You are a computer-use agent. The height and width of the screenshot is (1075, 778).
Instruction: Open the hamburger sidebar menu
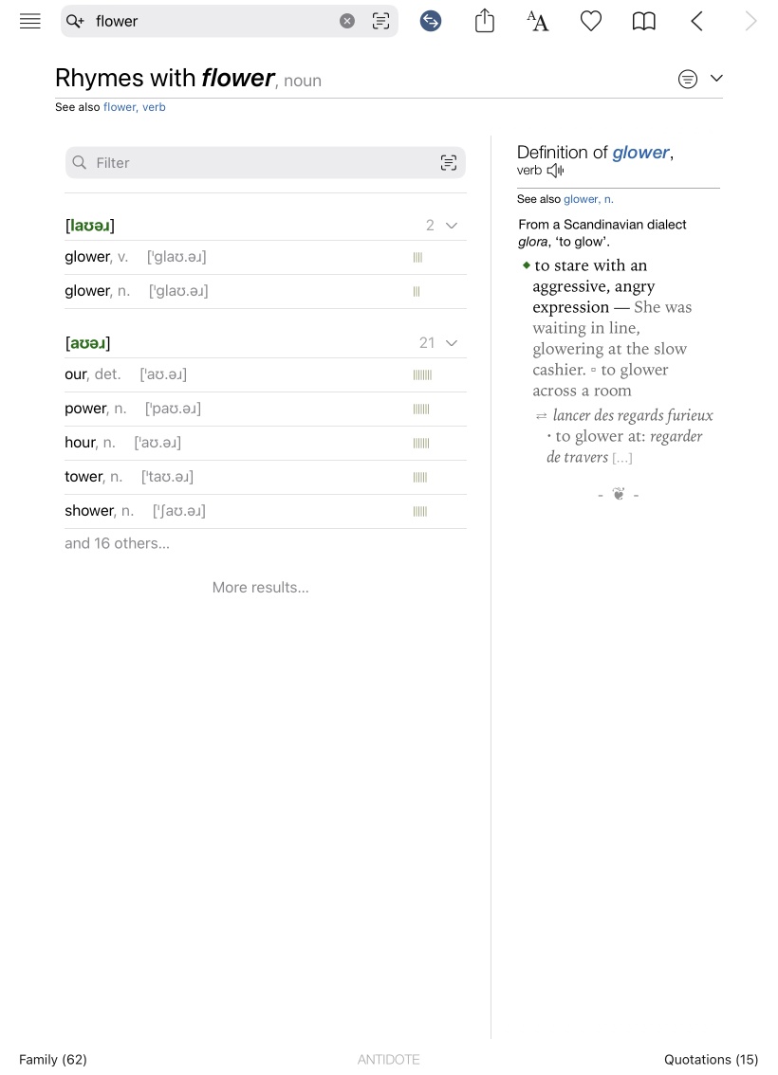(30, 21)
